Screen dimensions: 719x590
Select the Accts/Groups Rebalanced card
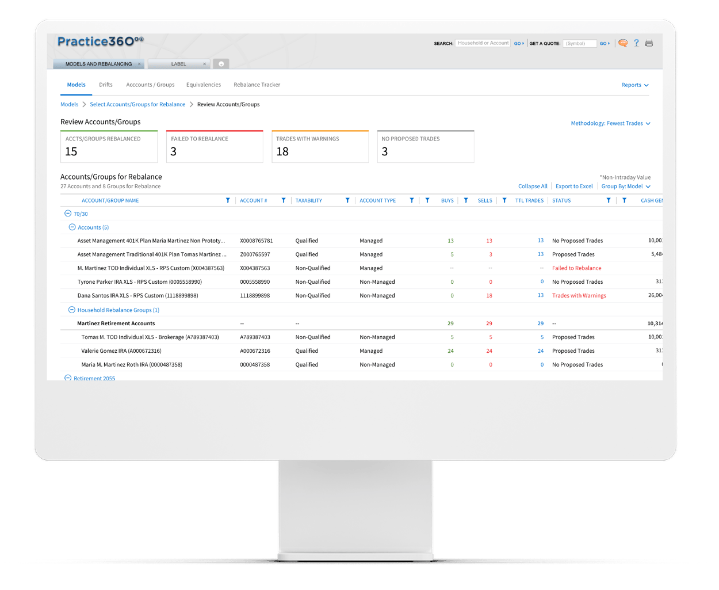(109, 147)
